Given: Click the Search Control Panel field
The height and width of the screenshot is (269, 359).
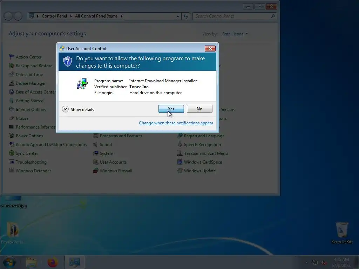Looking at the screenshot, I should point(235,16).
